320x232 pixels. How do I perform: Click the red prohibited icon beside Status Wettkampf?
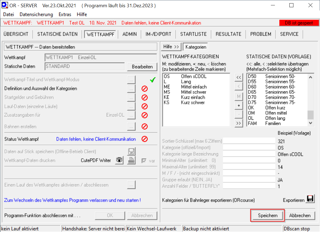point(145,139)
